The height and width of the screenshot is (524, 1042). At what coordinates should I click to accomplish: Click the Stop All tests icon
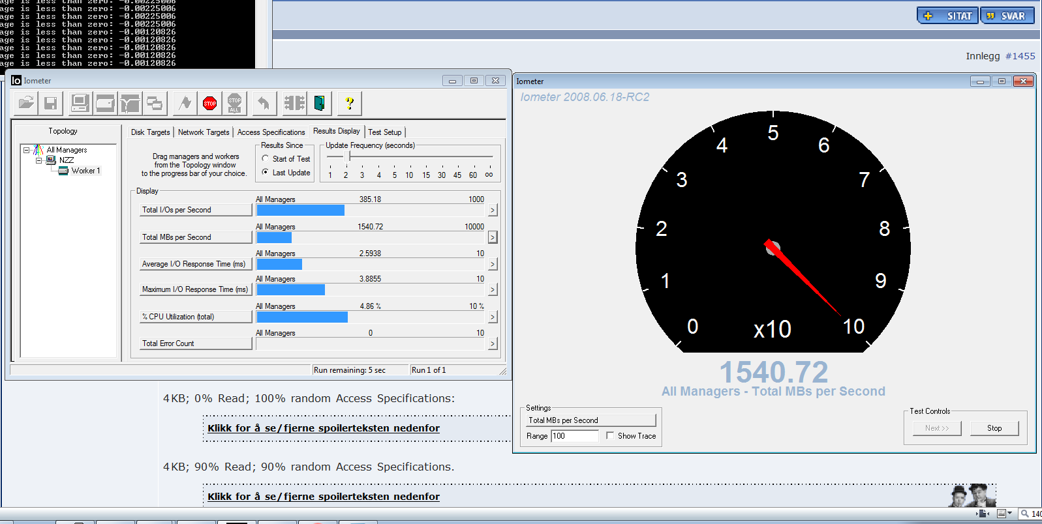tap(235, 103)
